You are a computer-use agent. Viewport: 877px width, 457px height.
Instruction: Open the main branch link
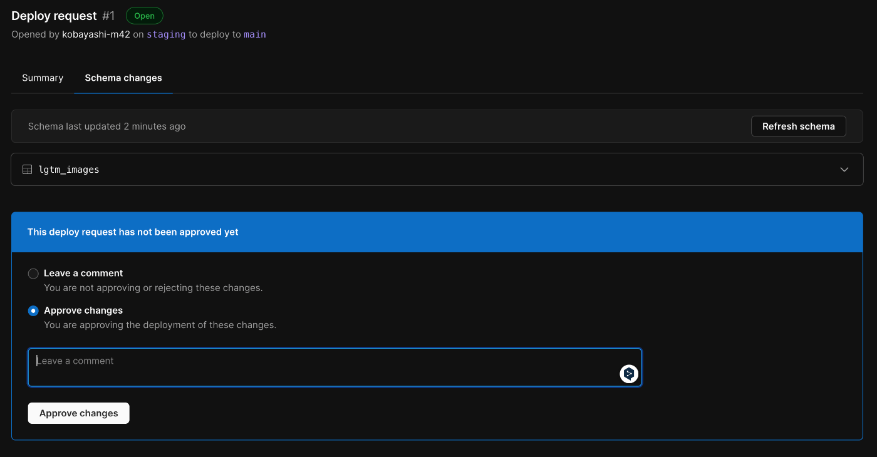click(255, 34)
